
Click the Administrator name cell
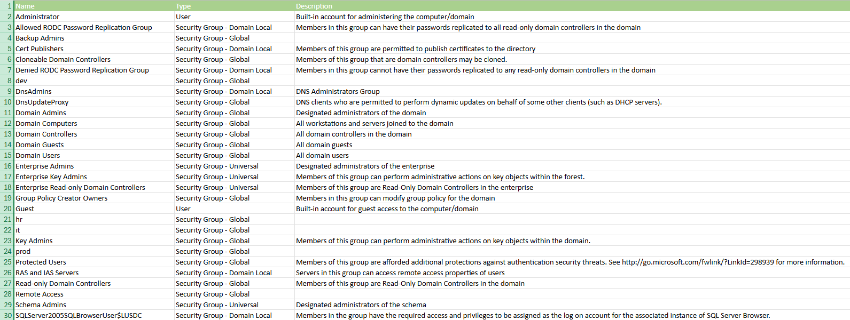94,17
